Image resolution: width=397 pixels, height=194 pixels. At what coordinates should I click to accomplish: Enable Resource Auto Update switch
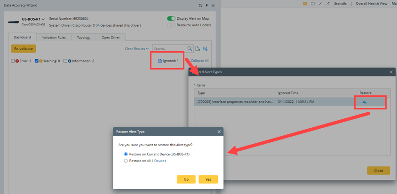tap(171, 25)
